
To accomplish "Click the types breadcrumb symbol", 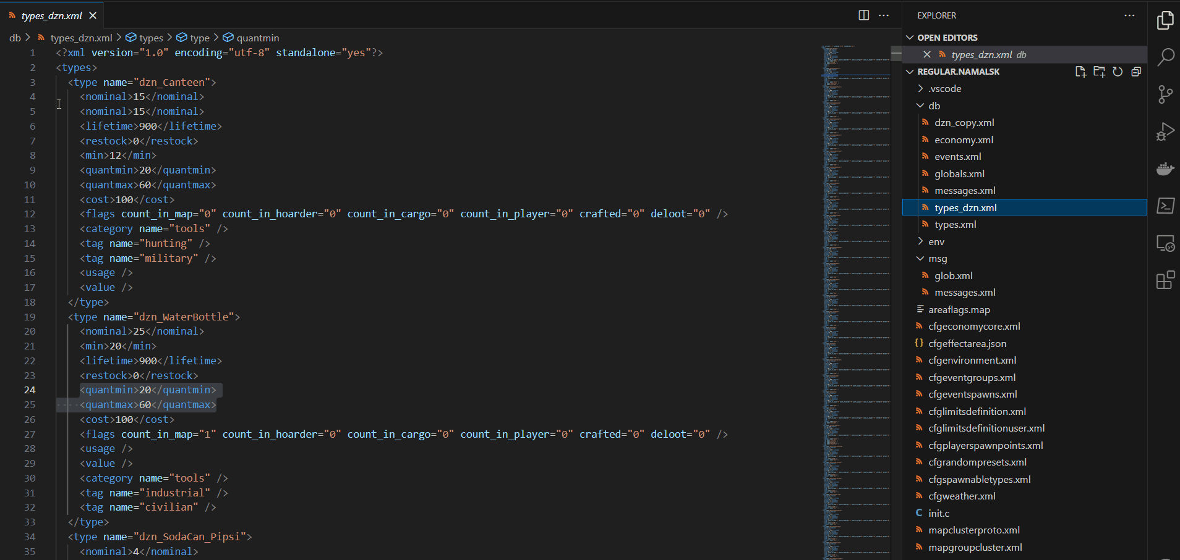I will (144, 38).
